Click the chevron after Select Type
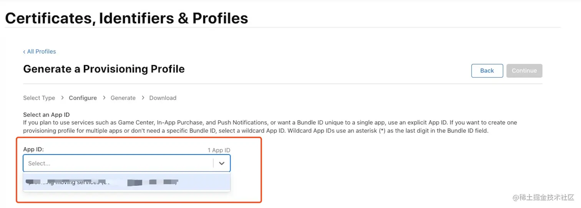Viewport: 581px width, 208px height. [62, 98]
